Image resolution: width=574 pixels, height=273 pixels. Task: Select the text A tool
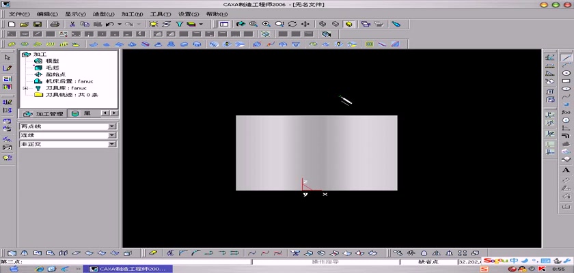click(566, 171)
